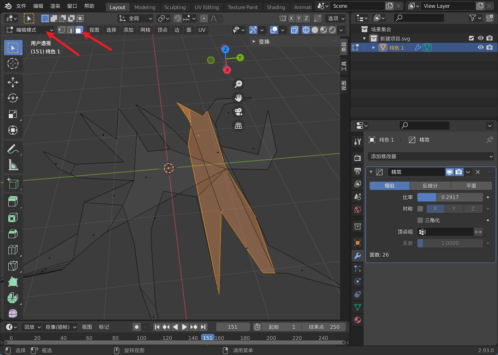Select the Loop Cut tool
Screen dimensions: 498x355
(x=13, y=250)
